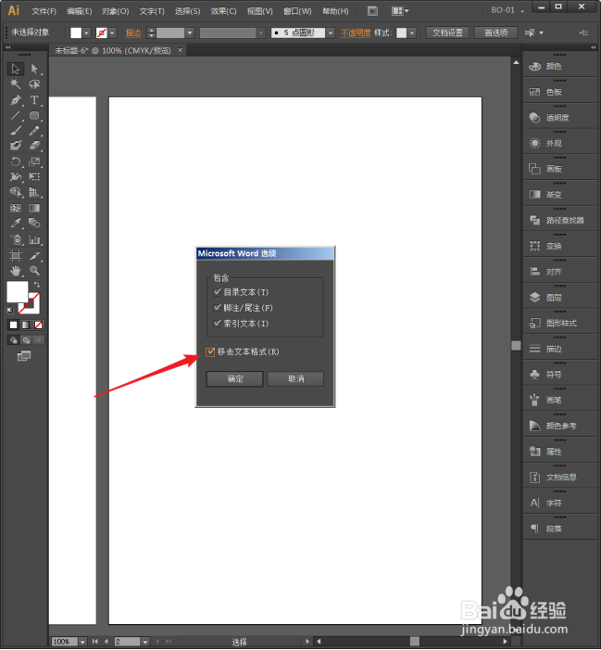Select the Rotate tool
Viewport: 601px width, 650px height.
pos(16,161)
